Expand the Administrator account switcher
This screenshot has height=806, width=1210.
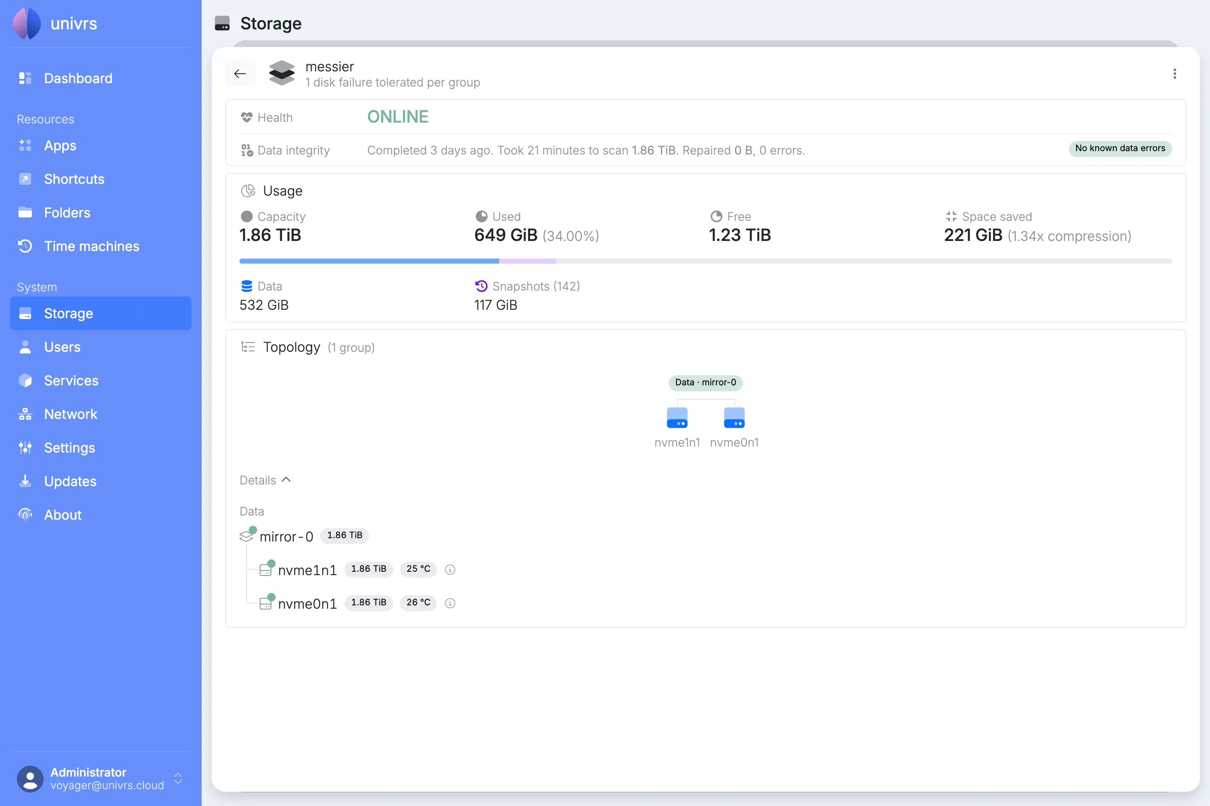(178, 778)
